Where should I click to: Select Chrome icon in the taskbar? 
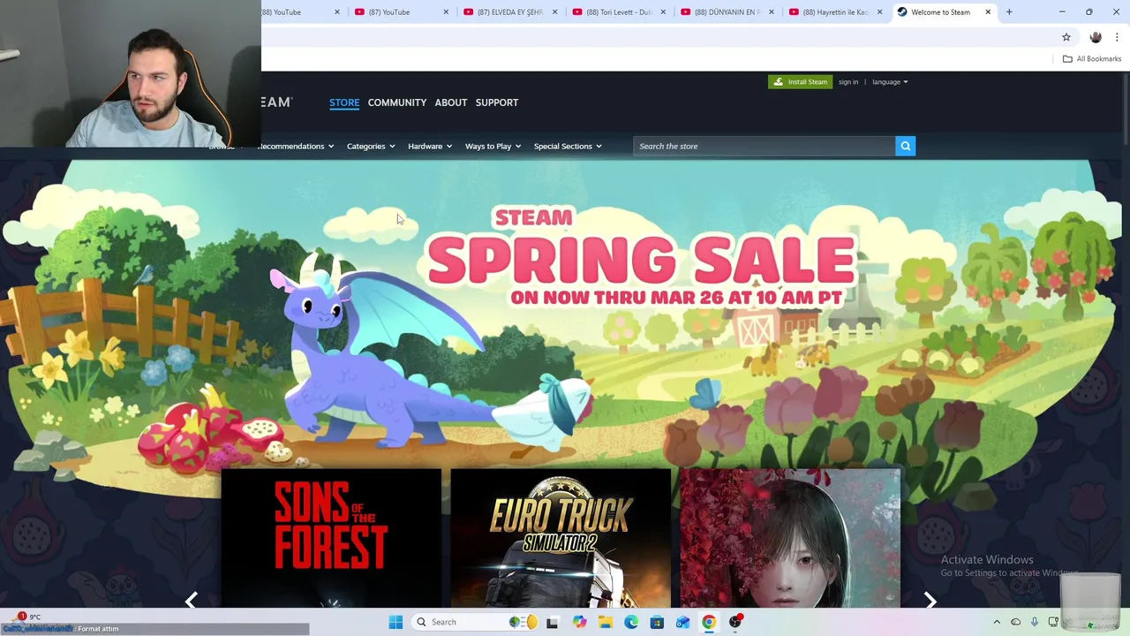pos(709,622)
